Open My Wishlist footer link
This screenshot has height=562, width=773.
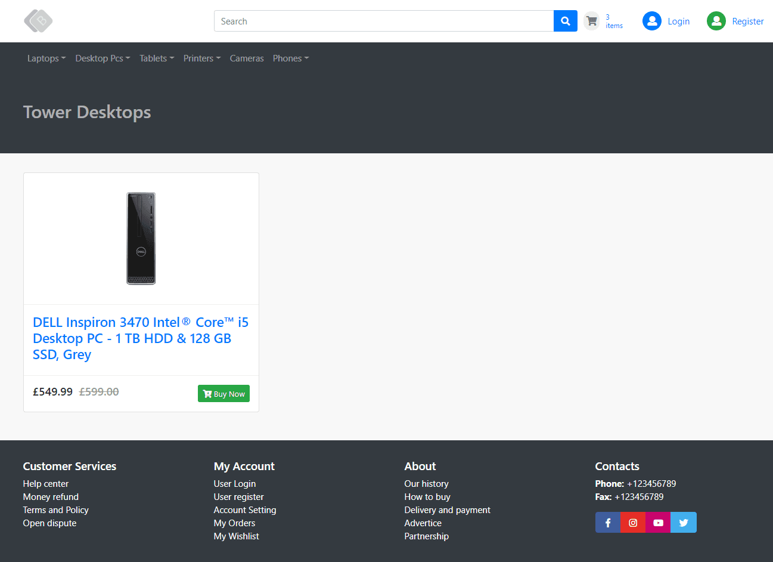(x=237, y=536)
